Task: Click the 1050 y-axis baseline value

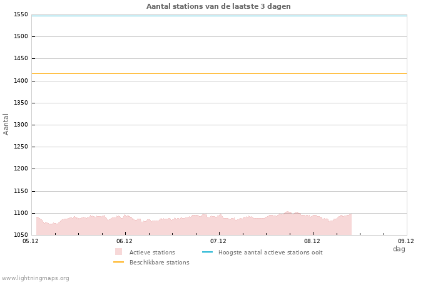Action: coord(21,235)
